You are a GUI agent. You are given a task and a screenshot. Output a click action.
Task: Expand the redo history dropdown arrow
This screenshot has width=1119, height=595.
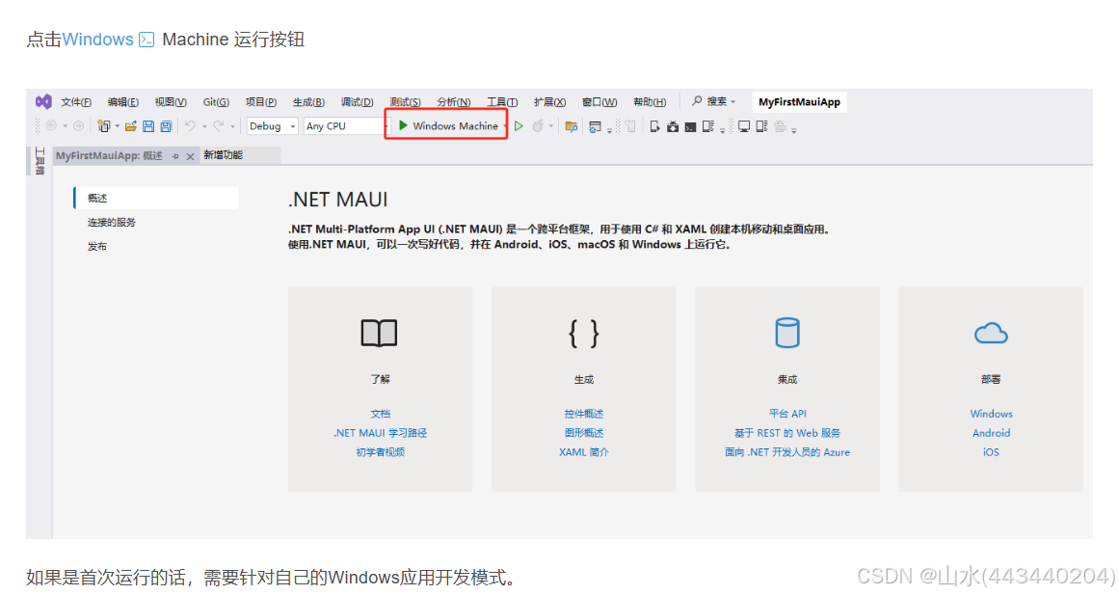click(232, 126)
